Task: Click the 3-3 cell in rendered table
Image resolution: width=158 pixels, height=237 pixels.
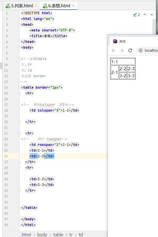Action: (x=131, y=75)
